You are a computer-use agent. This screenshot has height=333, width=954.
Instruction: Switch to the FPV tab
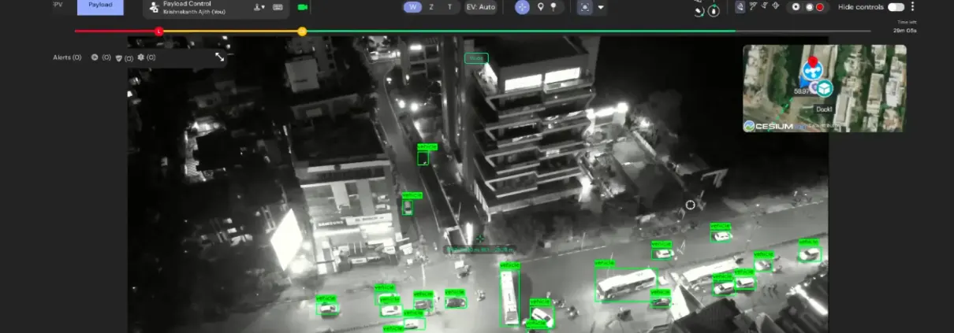[58, 6]
